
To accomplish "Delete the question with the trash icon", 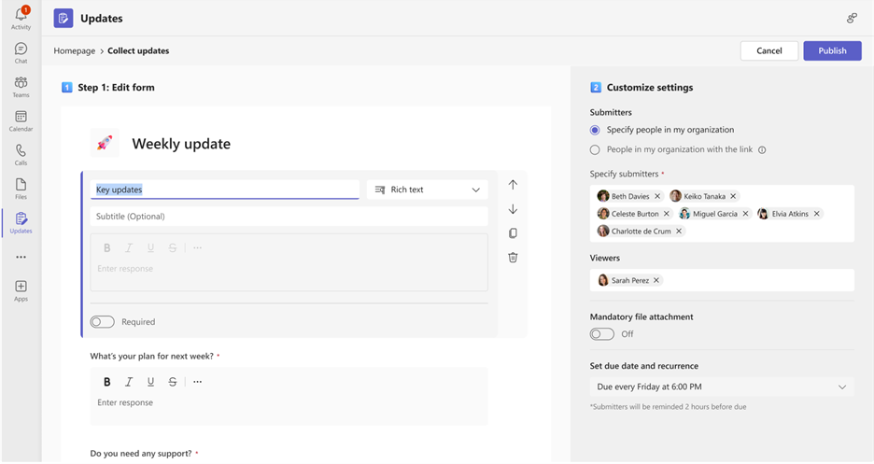I will (x=513, y=258).
